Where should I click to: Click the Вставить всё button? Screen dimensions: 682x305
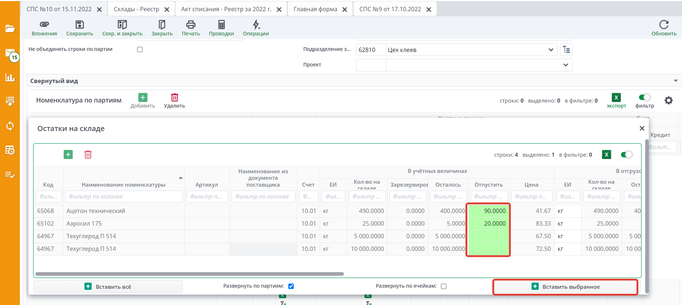(108, 287)
